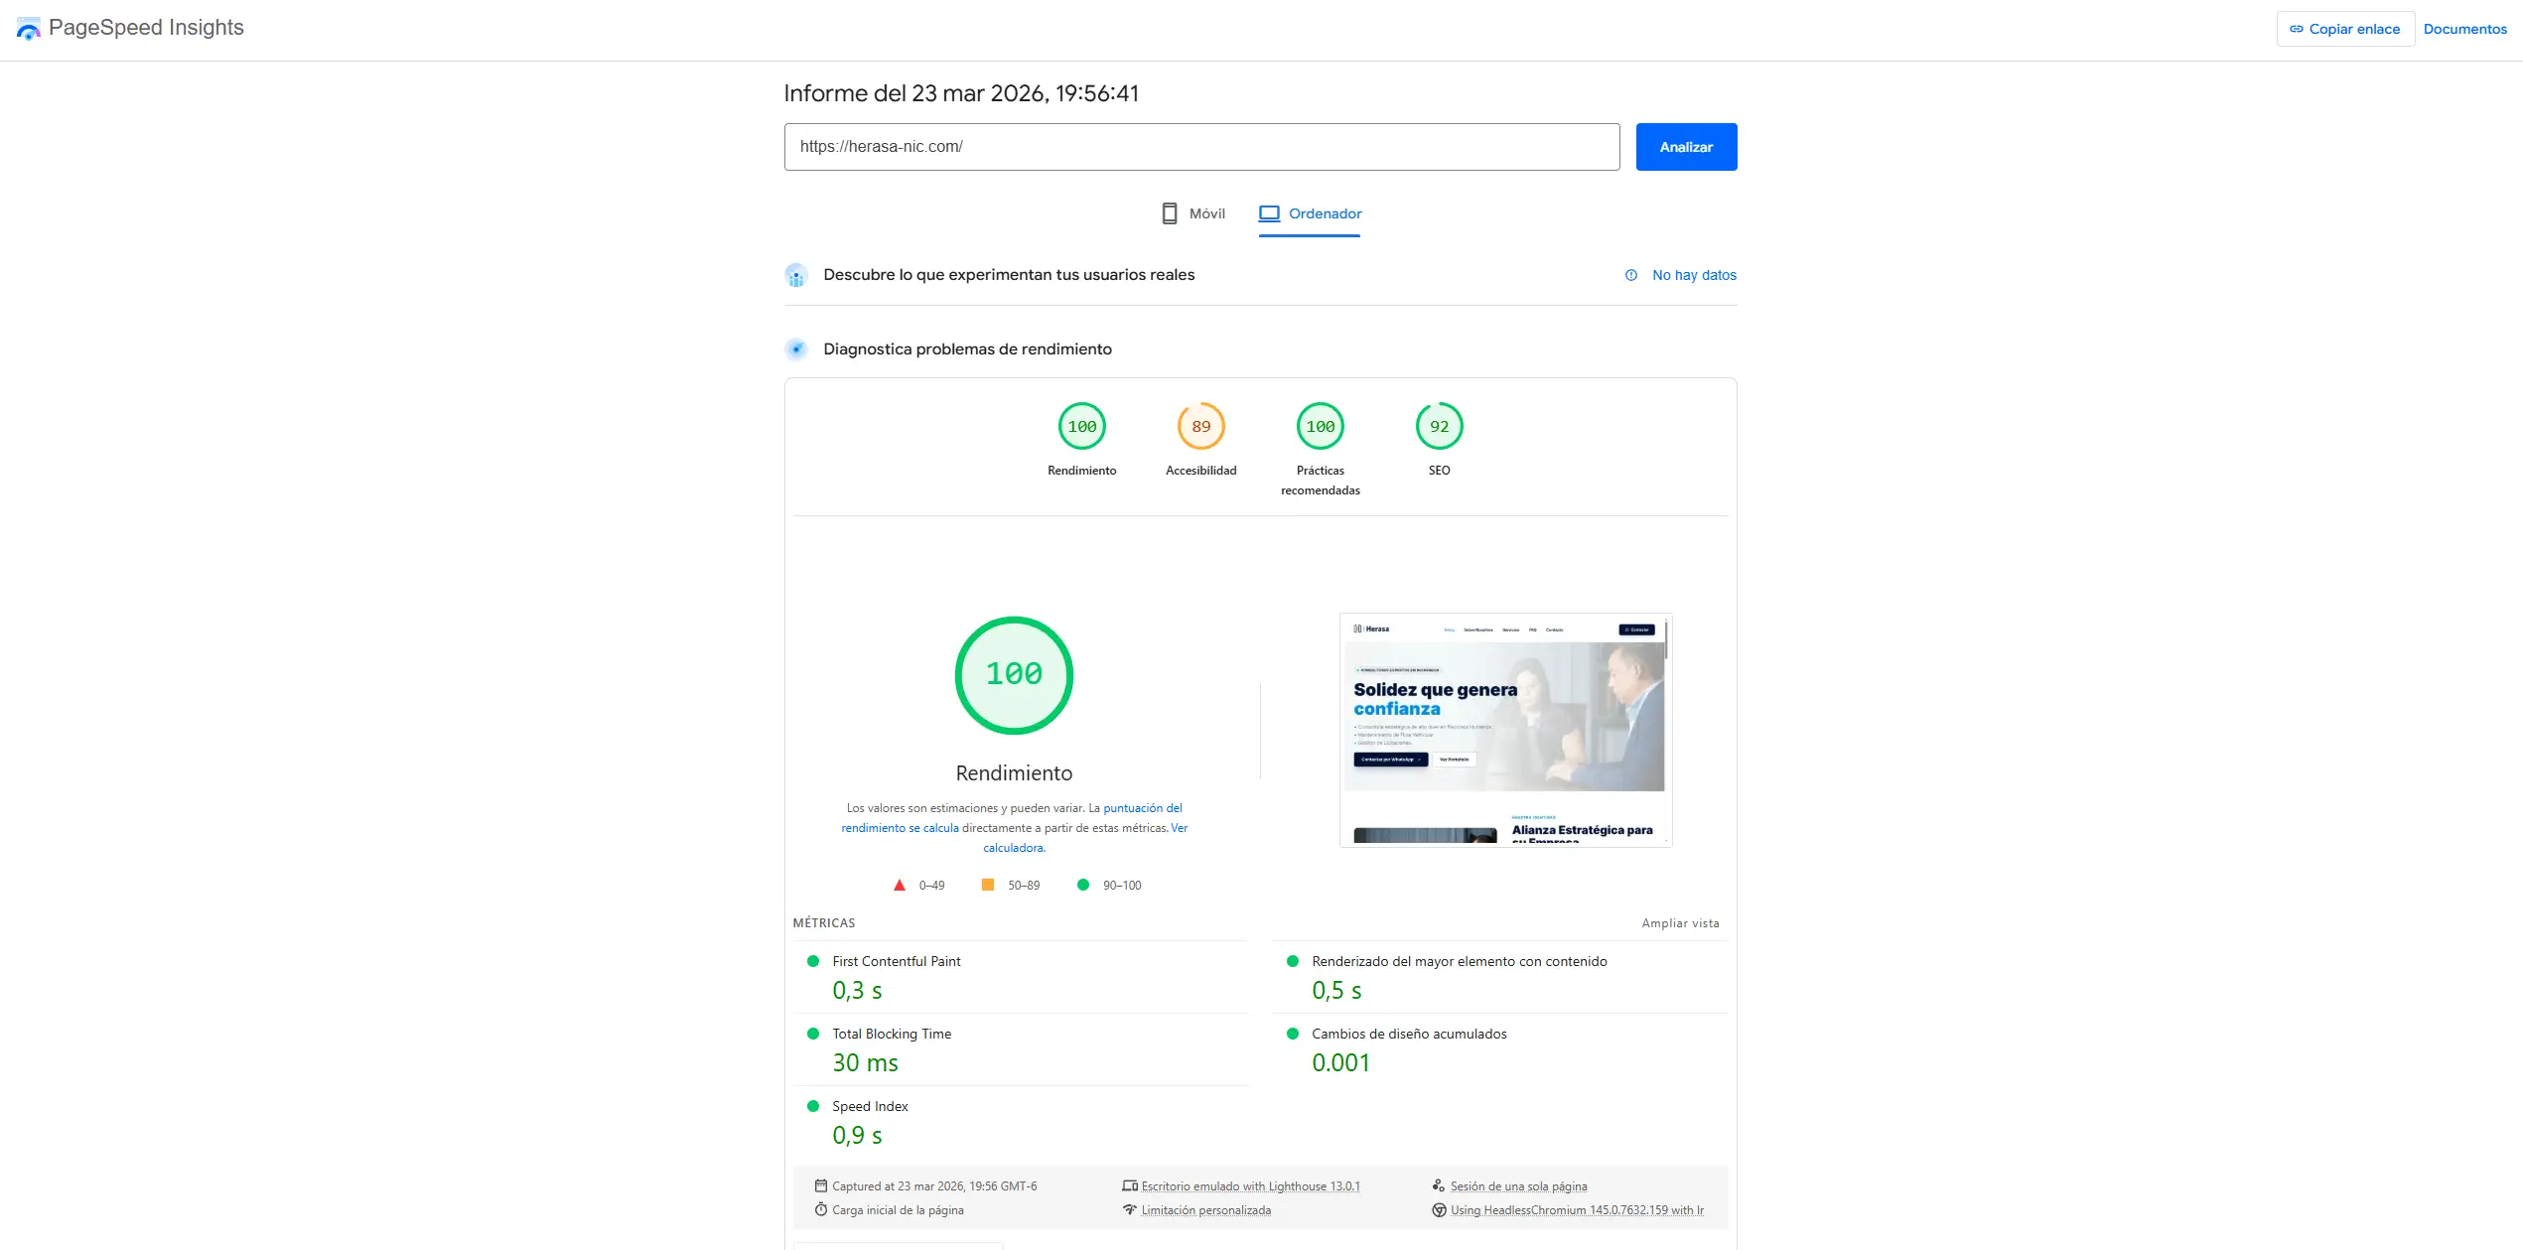Select the Ordenador tab
Screen dimensions: 2523x1250
tap(1310, 213)
